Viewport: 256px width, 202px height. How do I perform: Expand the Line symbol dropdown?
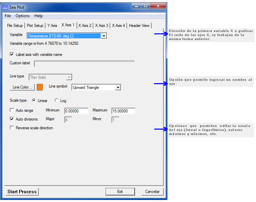click(118, 88)
